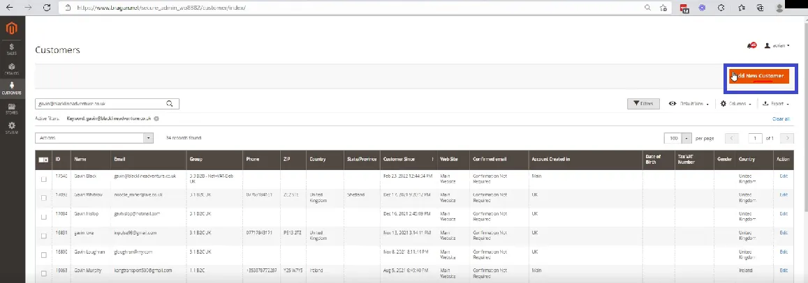
Task: Tick checkbox for Gavin Loughran row
Action: pos(44,254)
